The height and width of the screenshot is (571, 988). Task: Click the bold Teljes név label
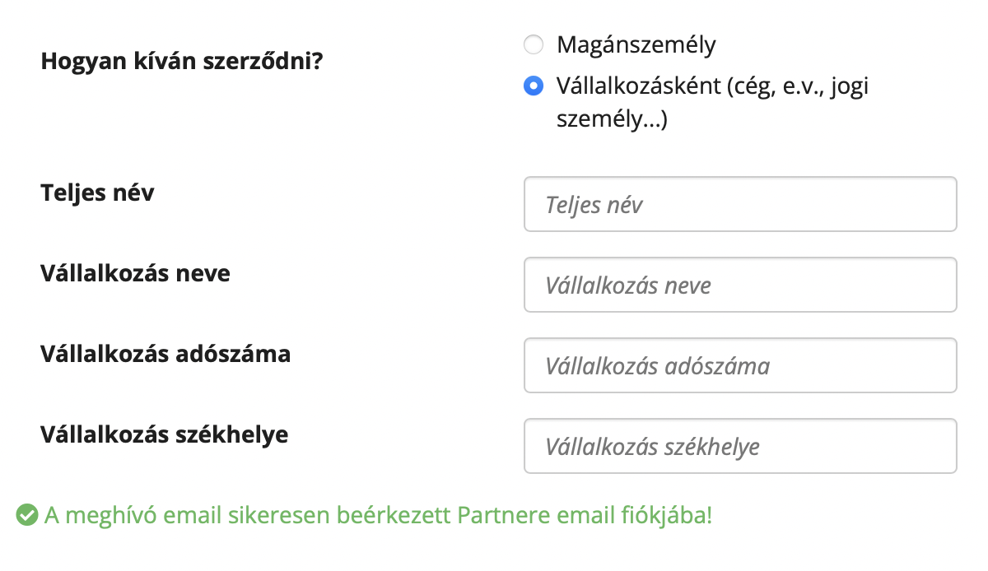(x=97, y=193)
